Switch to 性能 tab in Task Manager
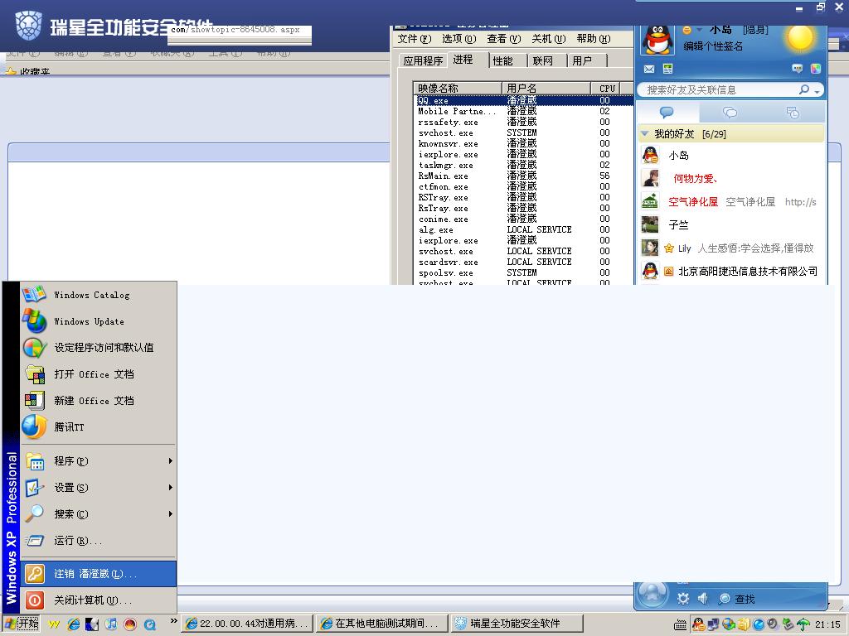 [x=502, y=60]
